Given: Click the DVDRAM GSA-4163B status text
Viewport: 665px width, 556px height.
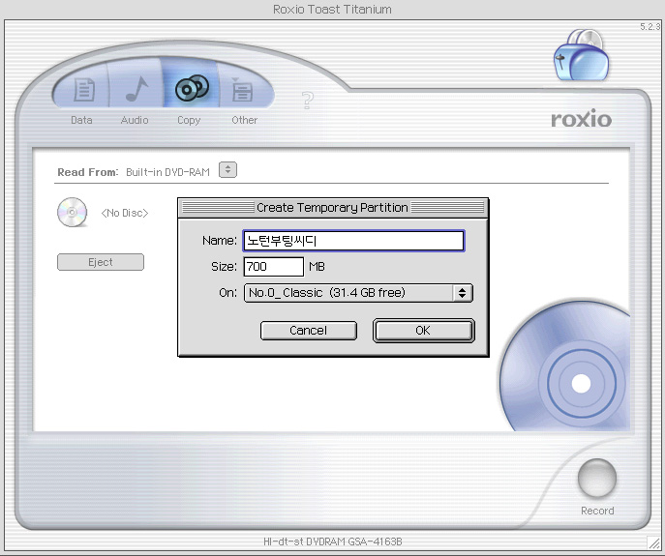Looking at the screenshot, I should click(x=332, y=541).
